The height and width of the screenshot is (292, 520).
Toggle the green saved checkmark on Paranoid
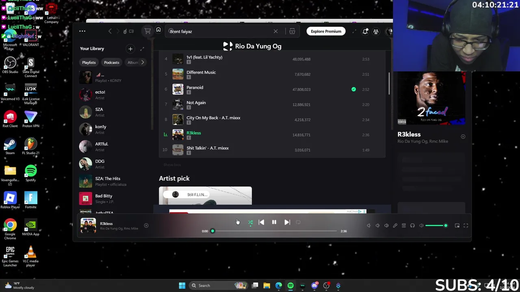[353, 89]
